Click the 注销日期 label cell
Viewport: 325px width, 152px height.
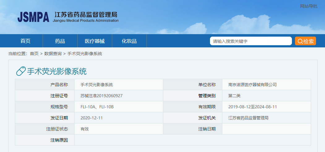(x=193, y=129)
